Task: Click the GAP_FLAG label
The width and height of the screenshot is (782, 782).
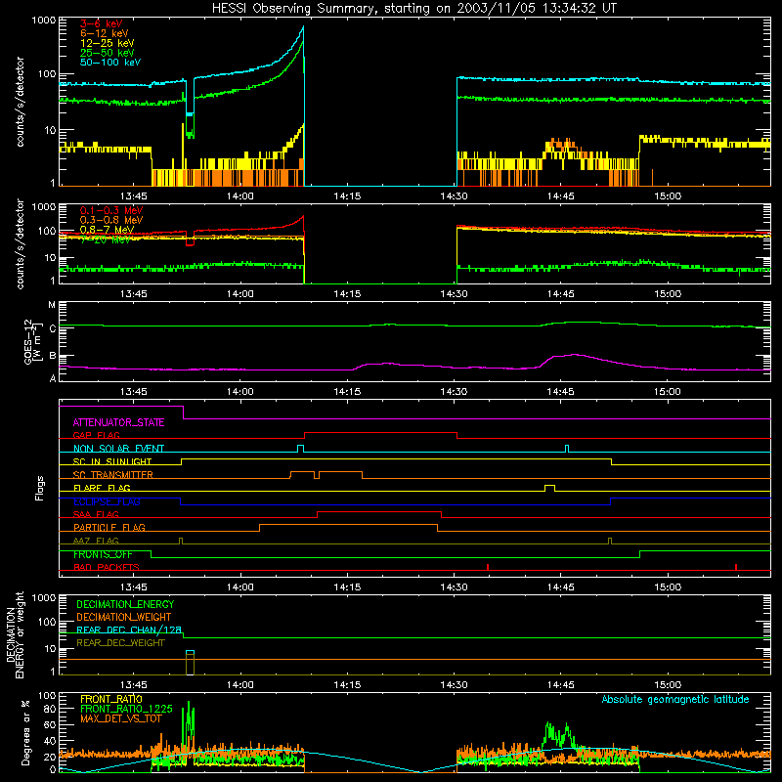Action: click(96, 435)
